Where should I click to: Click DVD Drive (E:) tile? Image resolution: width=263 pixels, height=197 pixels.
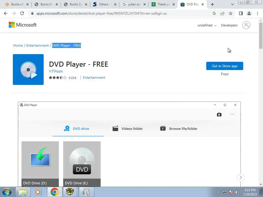(82, 164)
